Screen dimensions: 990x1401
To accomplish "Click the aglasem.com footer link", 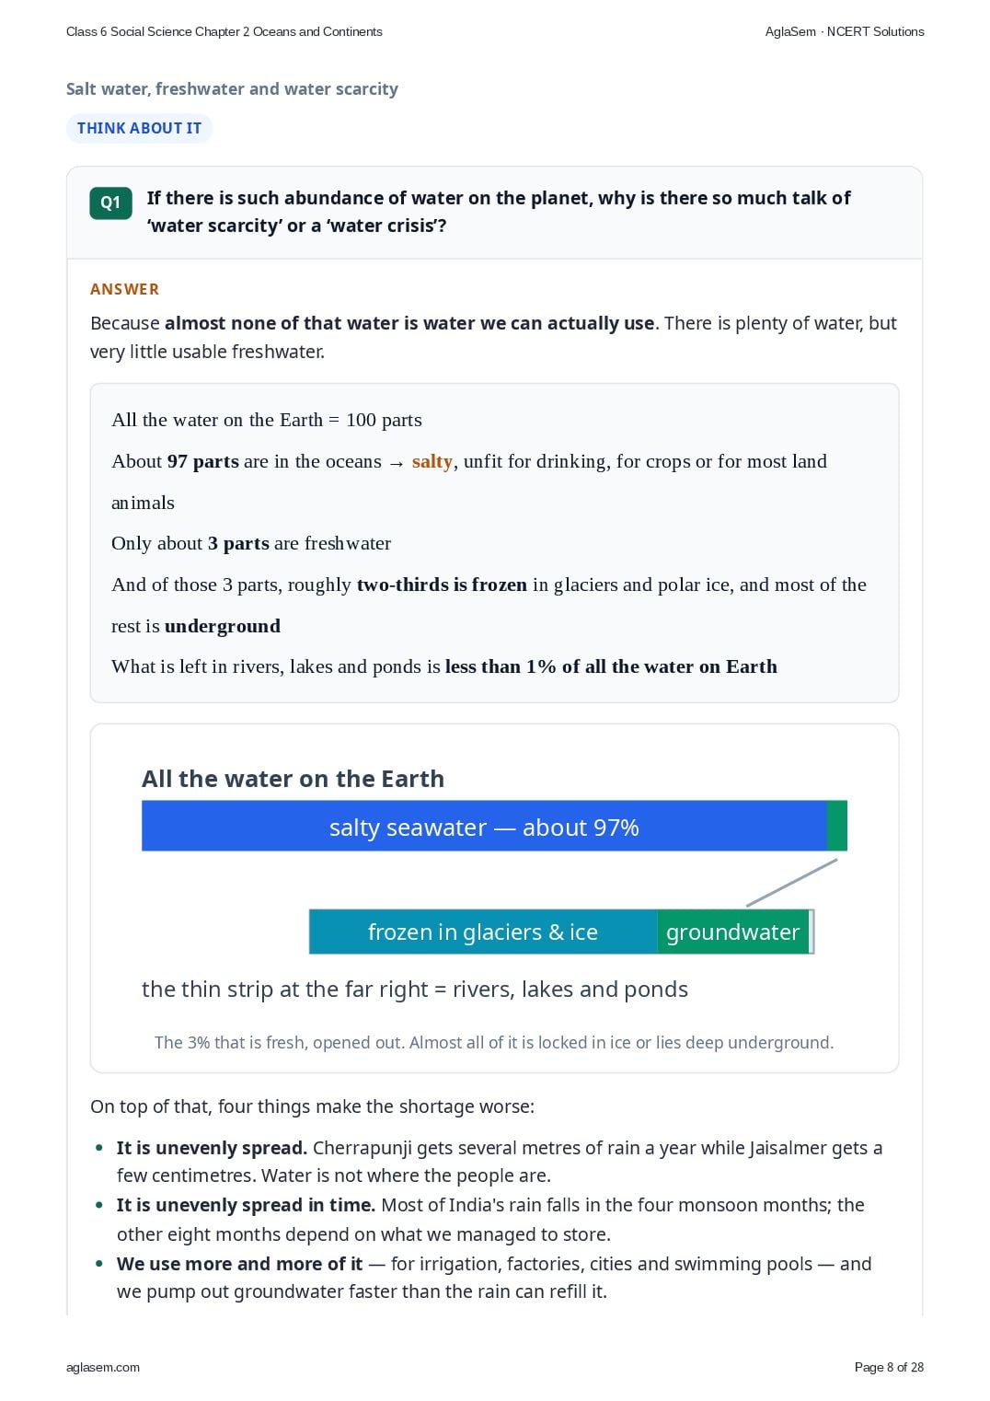I will pos(103,1367).
